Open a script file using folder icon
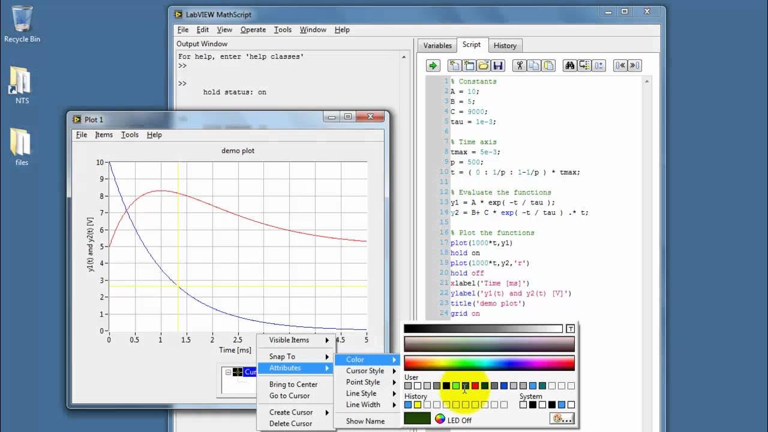The height and width of the screenshot is (432, 768). (x=483, y=65)
